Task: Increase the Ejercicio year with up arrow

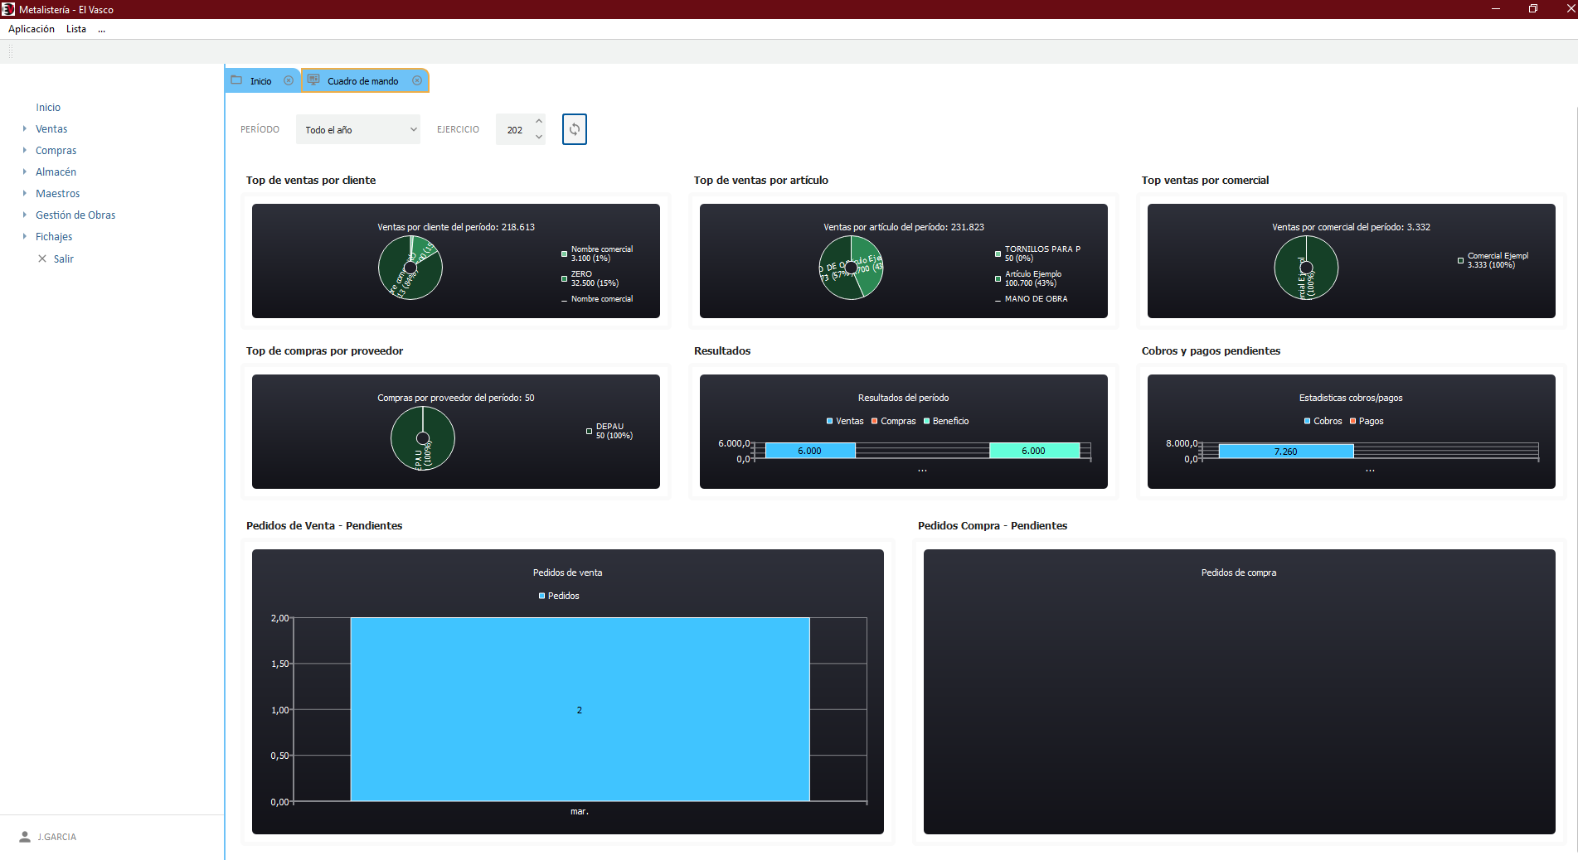Action: pos(539,121)
